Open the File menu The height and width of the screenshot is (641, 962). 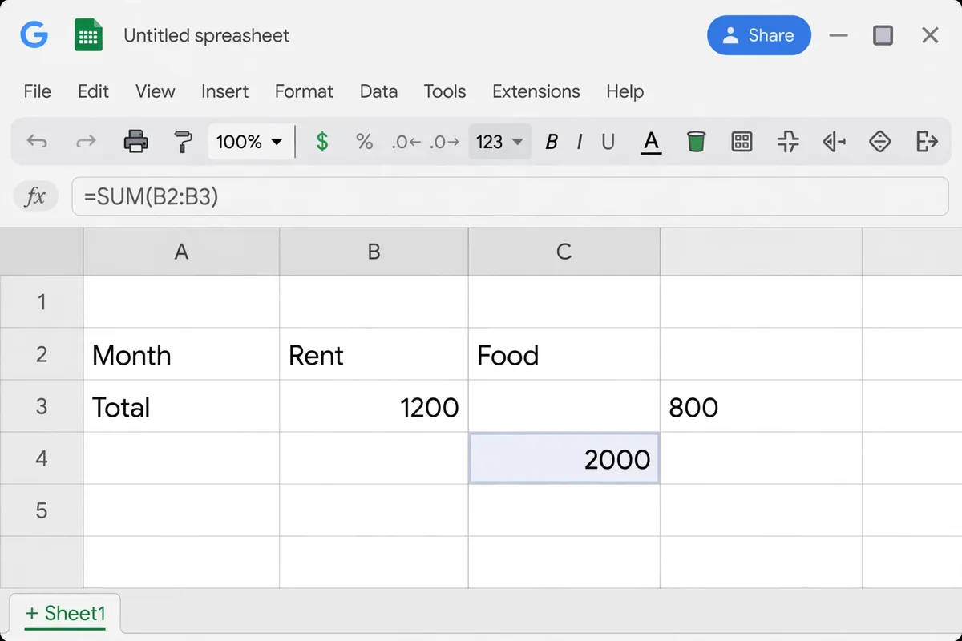pos(38,91)
